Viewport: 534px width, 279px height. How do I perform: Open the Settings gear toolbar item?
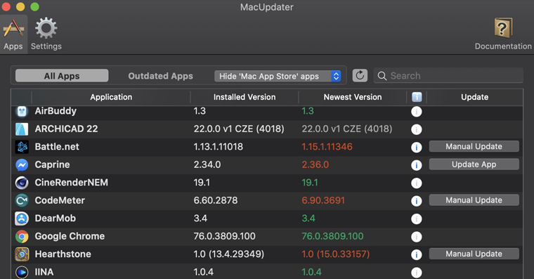coord(46,34)
